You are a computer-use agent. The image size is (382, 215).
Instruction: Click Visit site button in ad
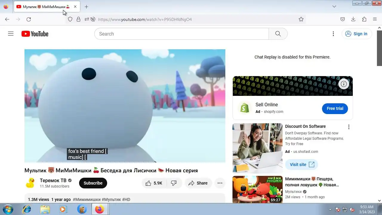[x=301, y=165]
